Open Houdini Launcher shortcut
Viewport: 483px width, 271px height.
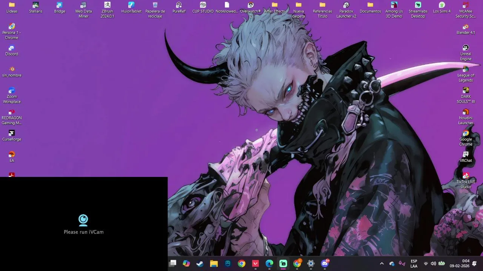pyautogui.click(x=466, y=117)
